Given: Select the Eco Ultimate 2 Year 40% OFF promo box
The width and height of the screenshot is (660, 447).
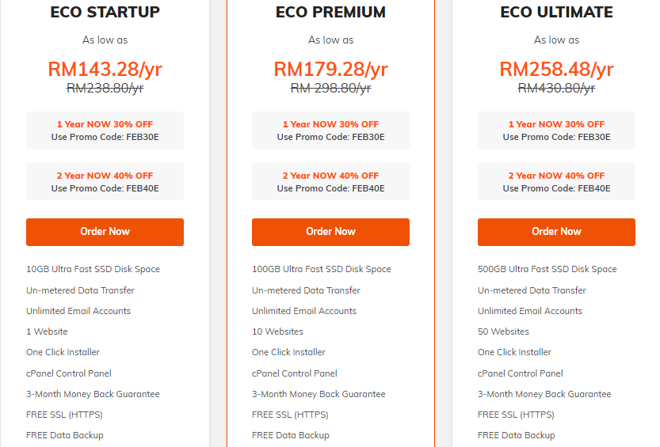Looking at the screenshot, I should [x=556, y=181].
